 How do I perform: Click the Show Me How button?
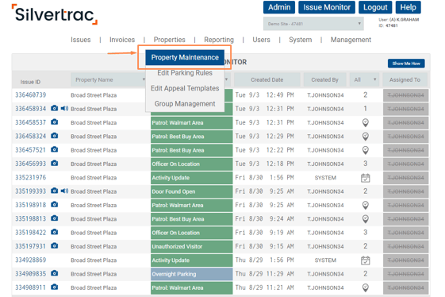click(406, 64)
